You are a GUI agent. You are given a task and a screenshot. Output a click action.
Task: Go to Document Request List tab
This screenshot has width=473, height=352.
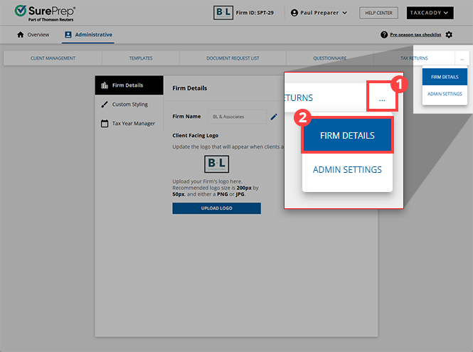click(233, 58)
